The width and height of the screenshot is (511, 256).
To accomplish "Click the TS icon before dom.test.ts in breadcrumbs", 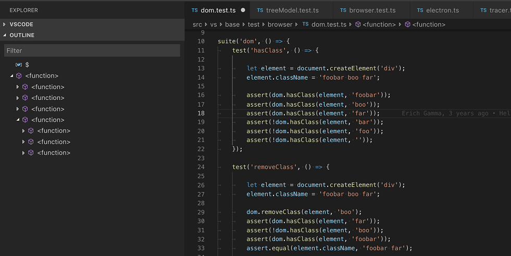I will [x=305, y=24].
